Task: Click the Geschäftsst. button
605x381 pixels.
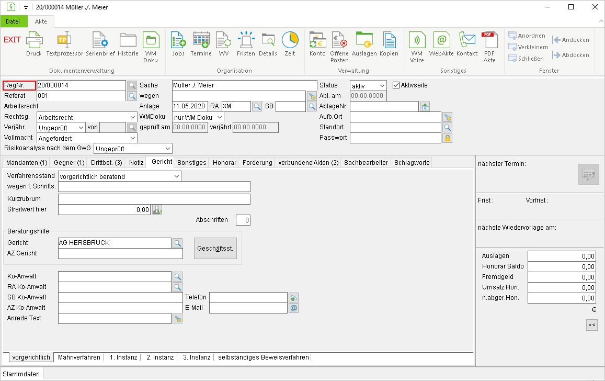Action: tap(215, 248)
